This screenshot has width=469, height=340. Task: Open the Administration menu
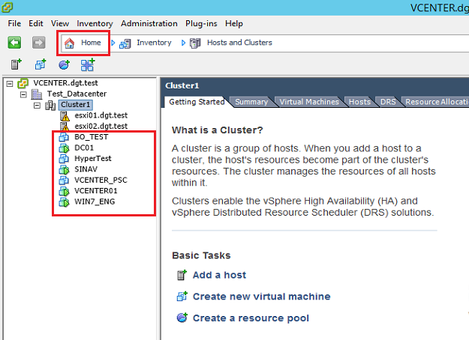click(x=149, y=23)
